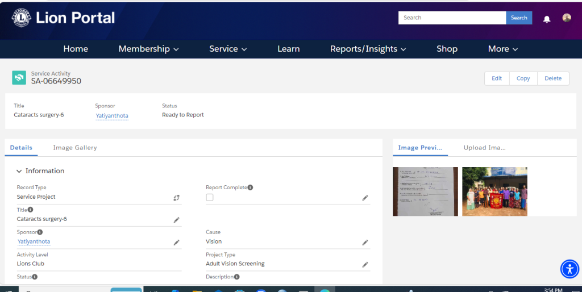This screenshot has height=292, width=582.
Task: Select the Upload Image tab
Action: [x=484, y=148]
